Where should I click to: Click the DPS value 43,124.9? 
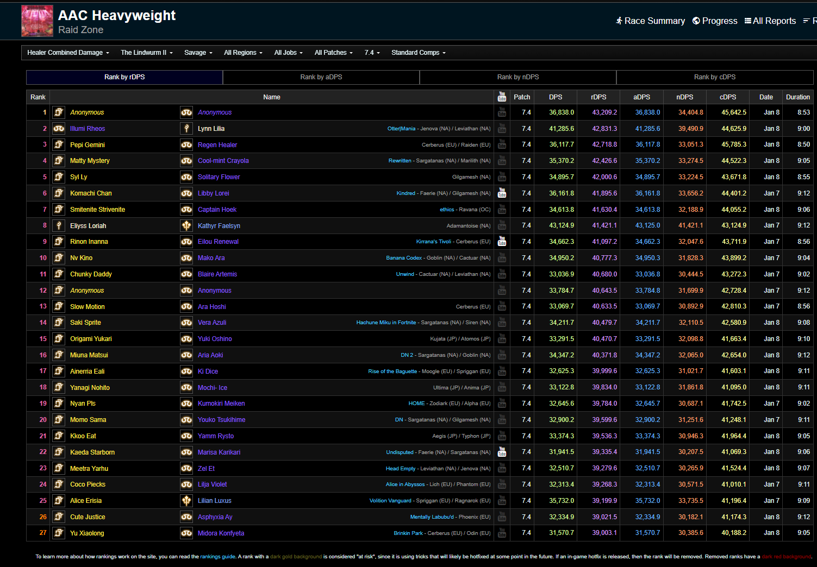coord(562,225)
